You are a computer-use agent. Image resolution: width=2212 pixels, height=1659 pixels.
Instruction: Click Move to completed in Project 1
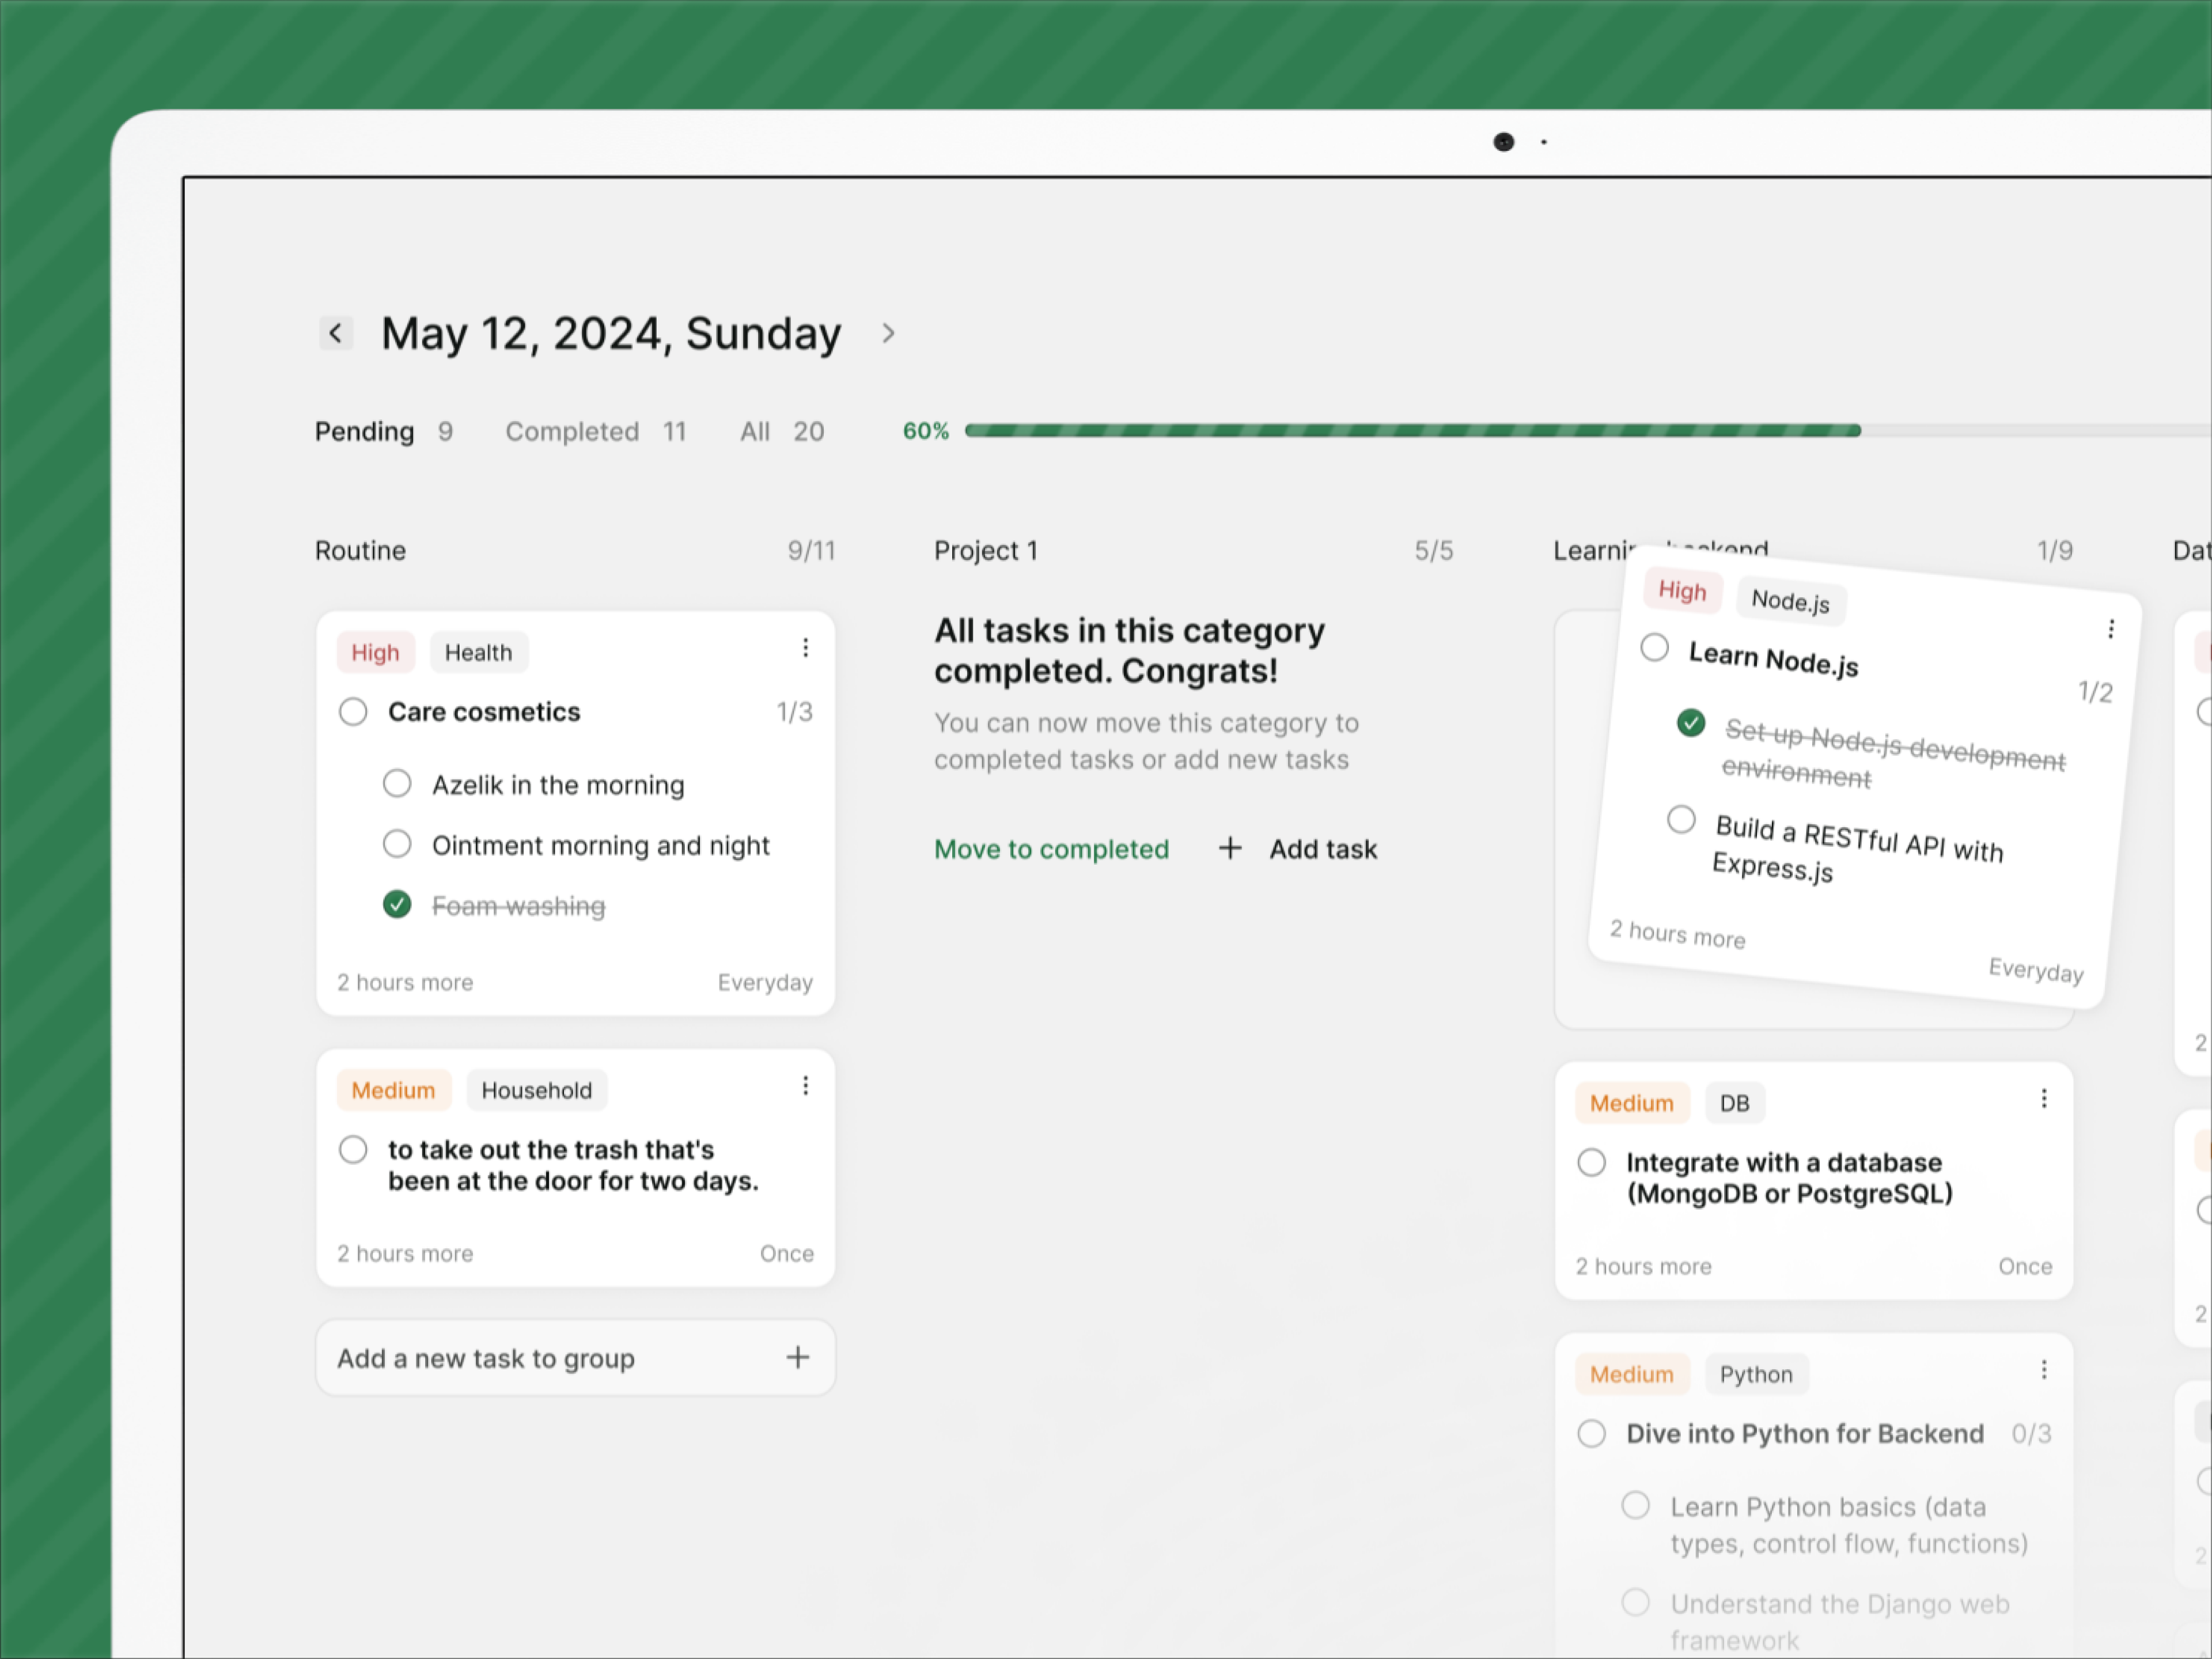click(x=1051, y=848)
